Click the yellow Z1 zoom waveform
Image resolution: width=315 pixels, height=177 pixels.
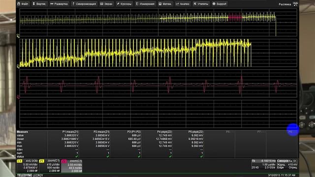pos(135,53)
